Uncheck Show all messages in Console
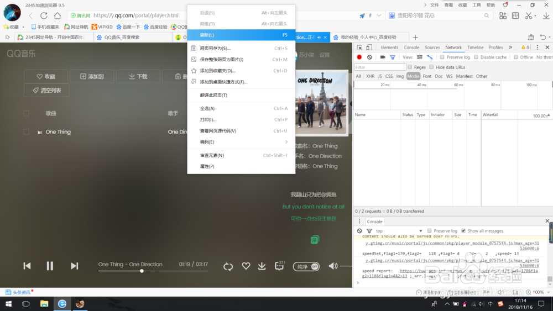The height and width of the screenshot is (311, 553). 463,231
